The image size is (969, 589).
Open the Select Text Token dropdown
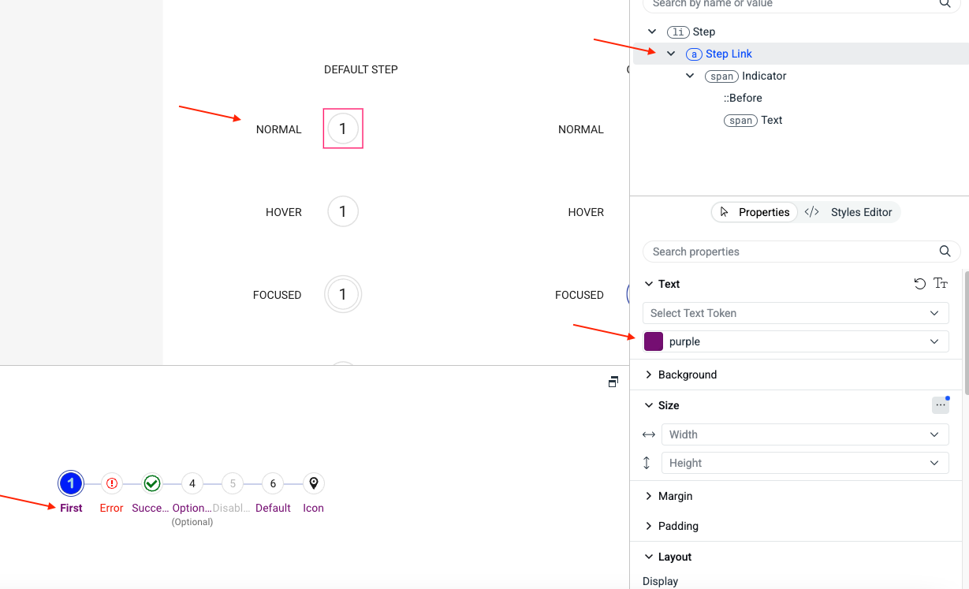(x=795, y=313)
